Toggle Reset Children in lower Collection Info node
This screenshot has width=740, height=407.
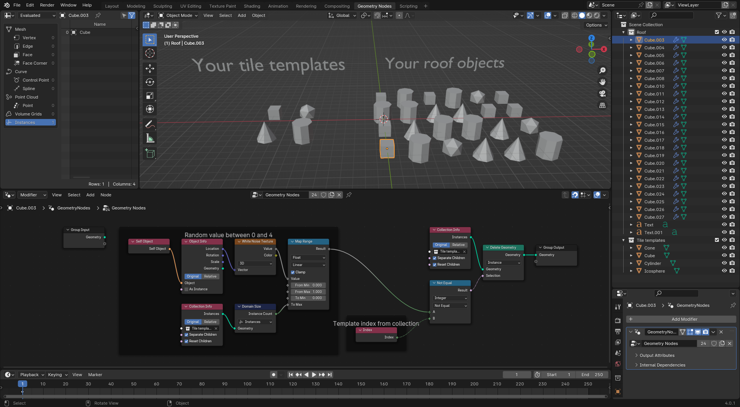[x=187, y=341]
